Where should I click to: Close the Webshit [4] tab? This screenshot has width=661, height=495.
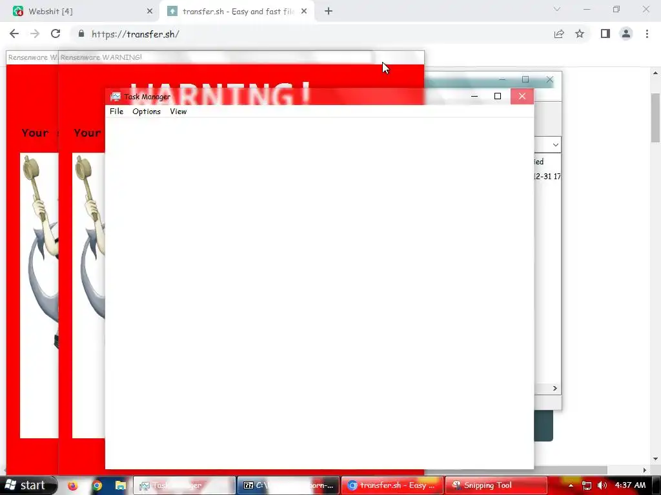tap(150, 12)
